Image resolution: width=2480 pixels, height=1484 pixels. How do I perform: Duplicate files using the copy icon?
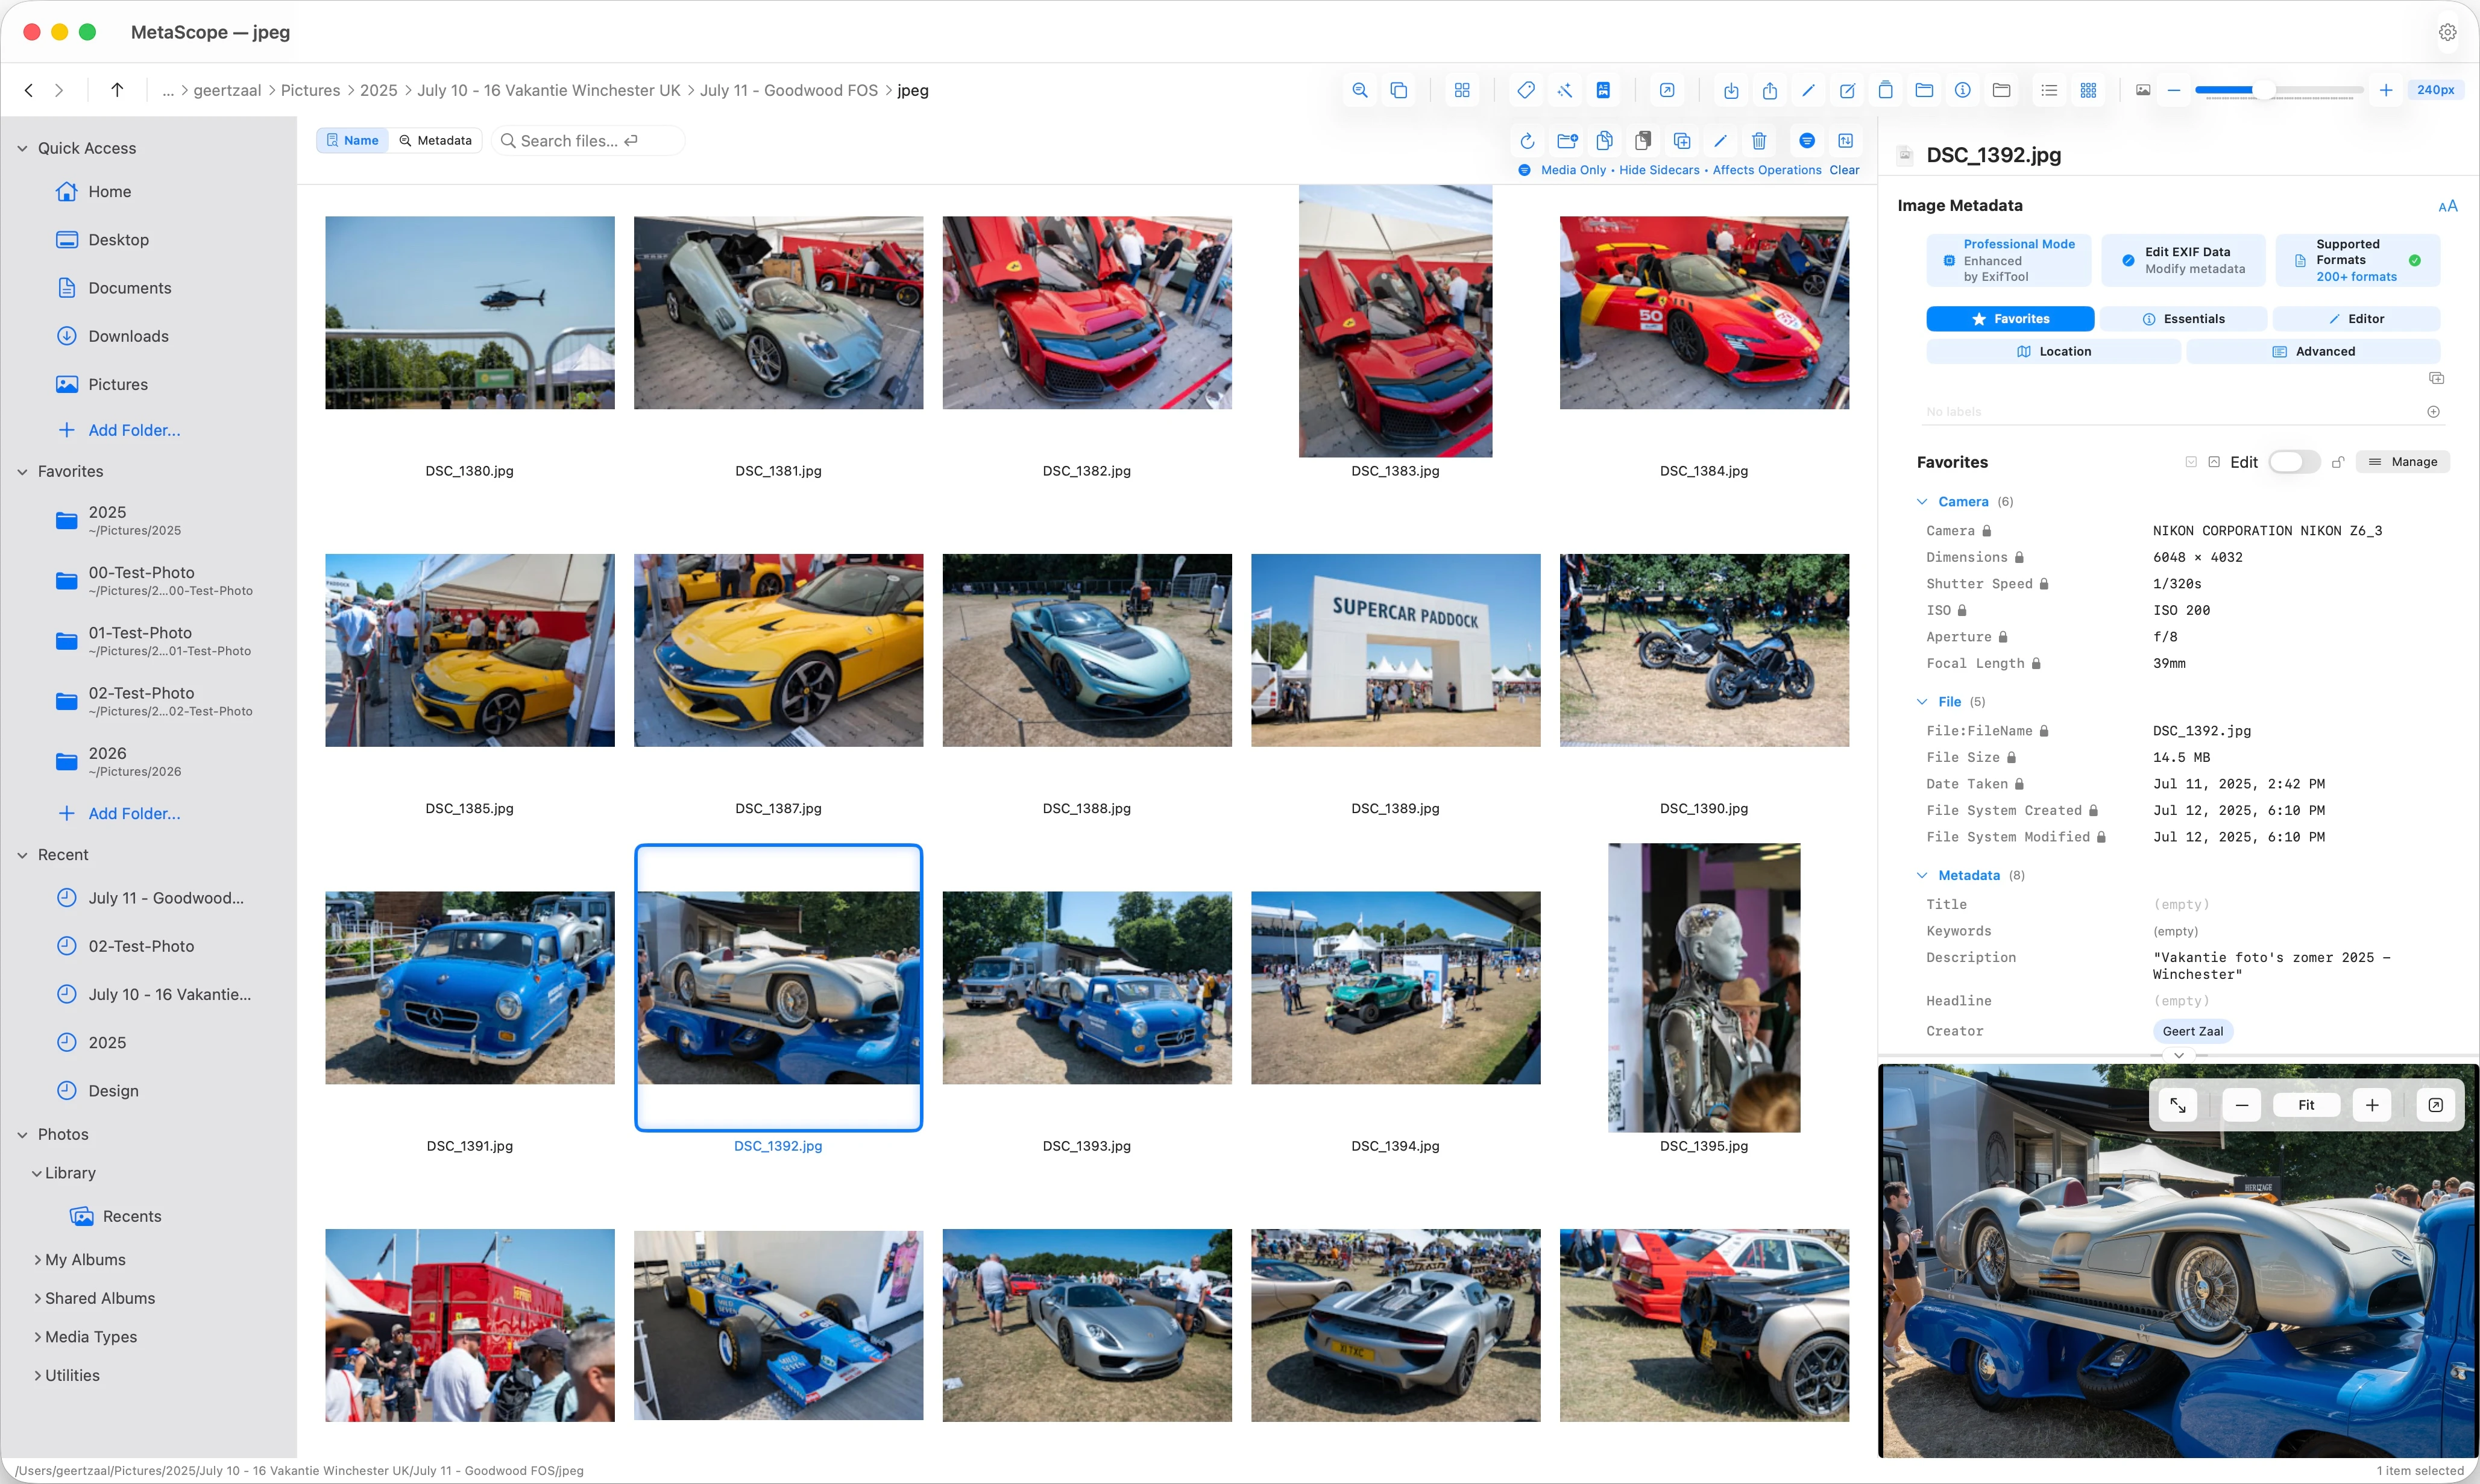coord(1604,141)
